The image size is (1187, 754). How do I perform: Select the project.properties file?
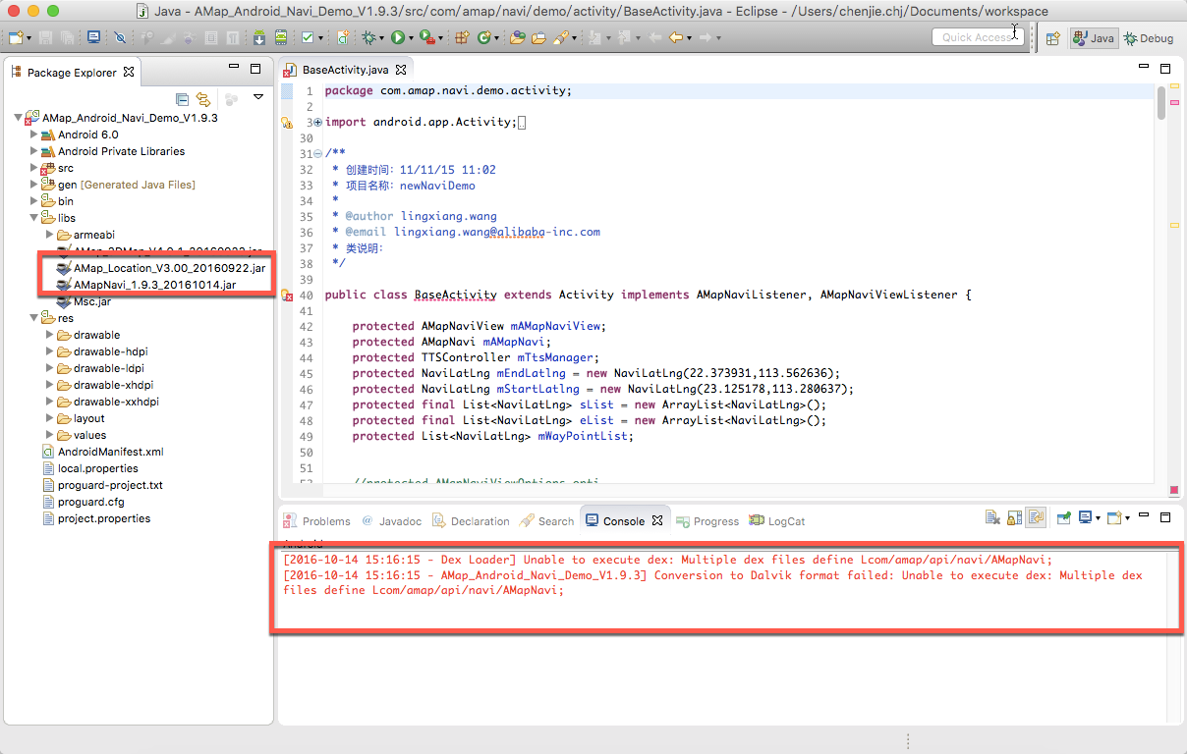click(x=96, y=518)
